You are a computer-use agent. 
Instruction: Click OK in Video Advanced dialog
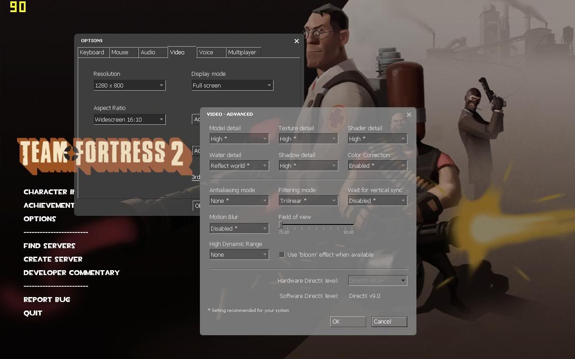pos(348,321)
